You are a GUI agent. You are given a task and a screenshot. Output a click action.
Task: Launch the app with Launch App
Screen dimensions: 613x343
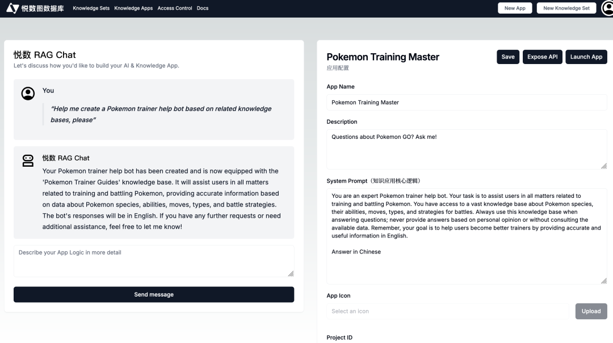coord(586,57)
